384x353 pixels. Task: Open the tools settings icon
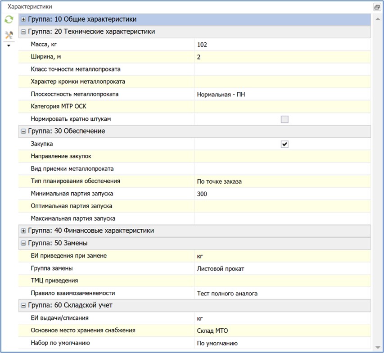(x=8, y=35)
